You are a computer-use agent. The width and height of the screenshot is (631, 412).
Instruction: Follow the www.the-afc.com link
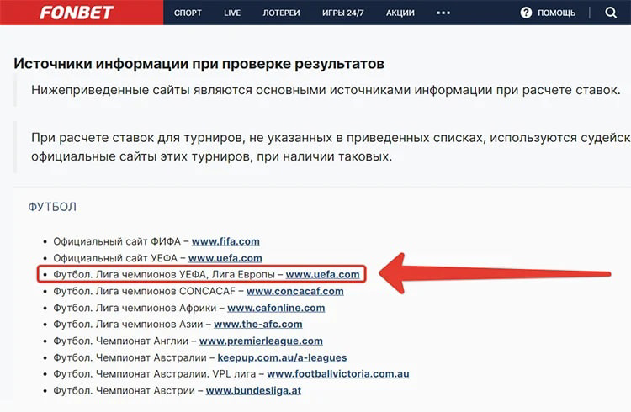coord(257,324)
